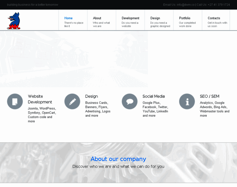Click the SEO / SEM heading

click(x=209, y=96)
